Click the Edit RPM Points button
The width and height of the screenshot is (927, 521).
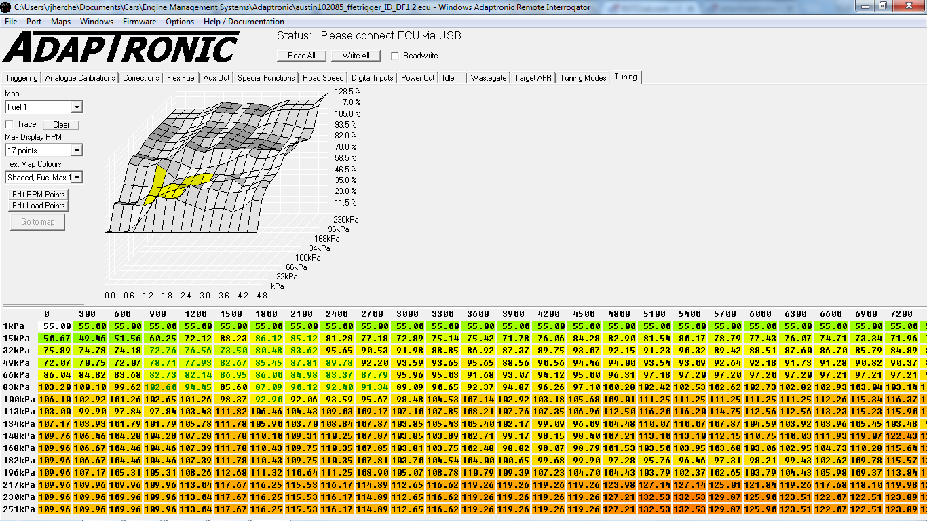pos(39,195)
